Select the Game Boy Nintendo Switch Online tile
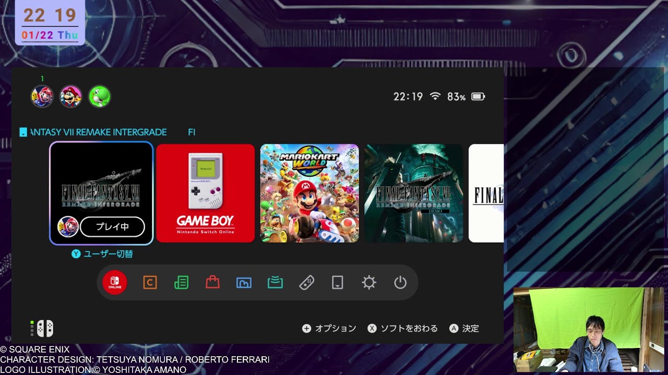Screen dimensions: 668x375 coord(206,193)
